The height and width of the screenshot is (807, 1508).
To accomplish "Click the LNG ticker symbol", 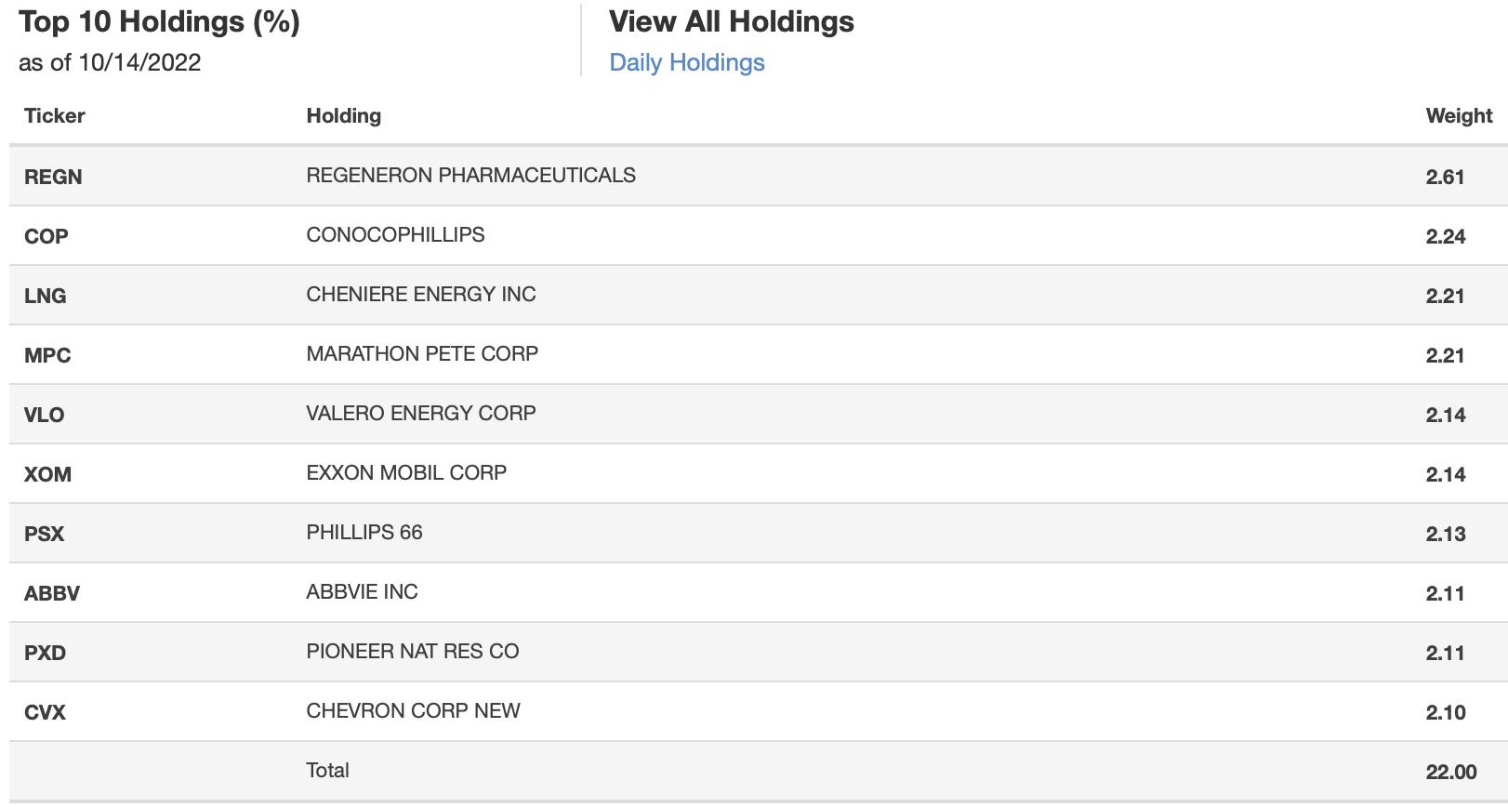I will pyautogui.click(x=46, y=296).
